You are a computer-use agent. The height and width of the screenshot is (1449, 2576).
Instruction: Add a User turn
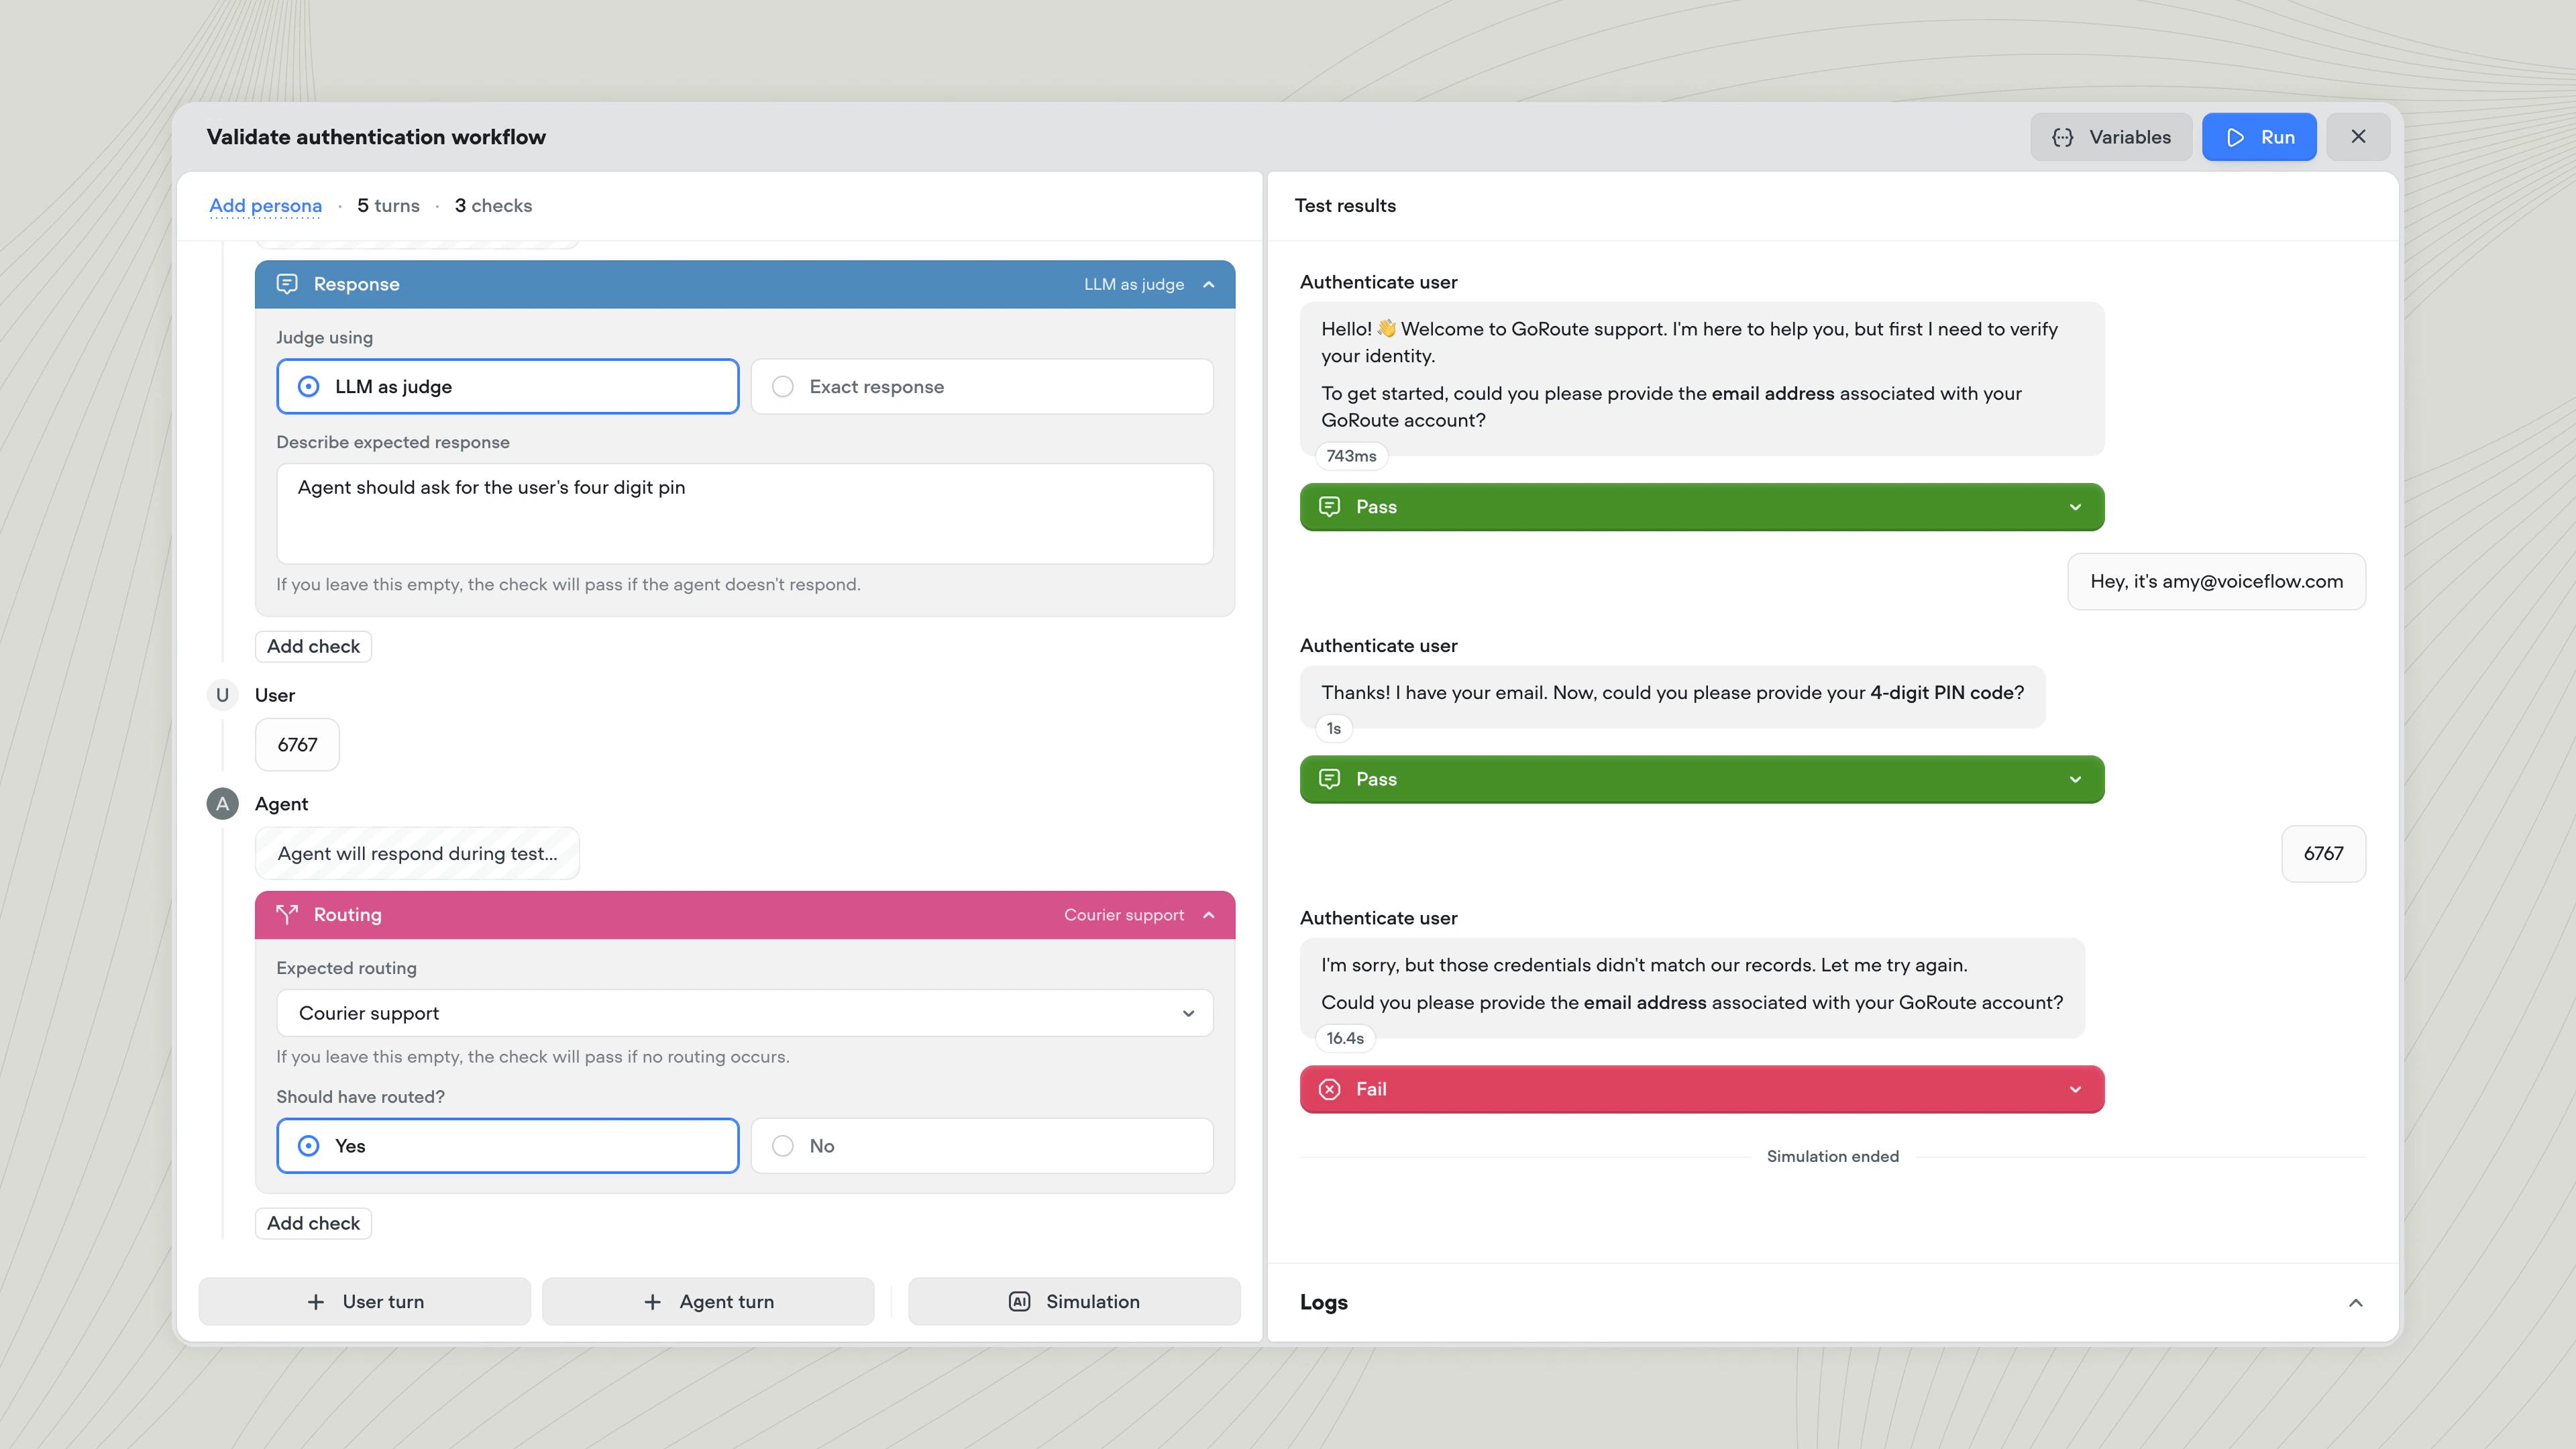364,1302
